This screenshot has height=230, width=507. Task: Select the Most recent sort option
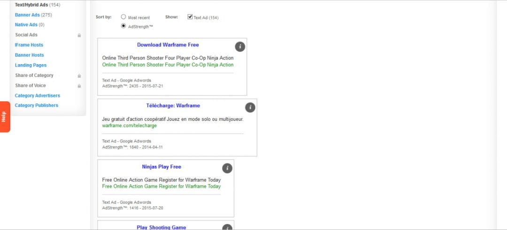123,17
